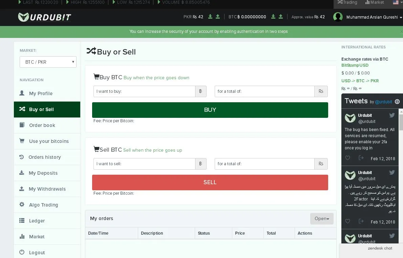Click the Ledger list icon
Screen dimensions: 403x258
[x=22, y=220]
